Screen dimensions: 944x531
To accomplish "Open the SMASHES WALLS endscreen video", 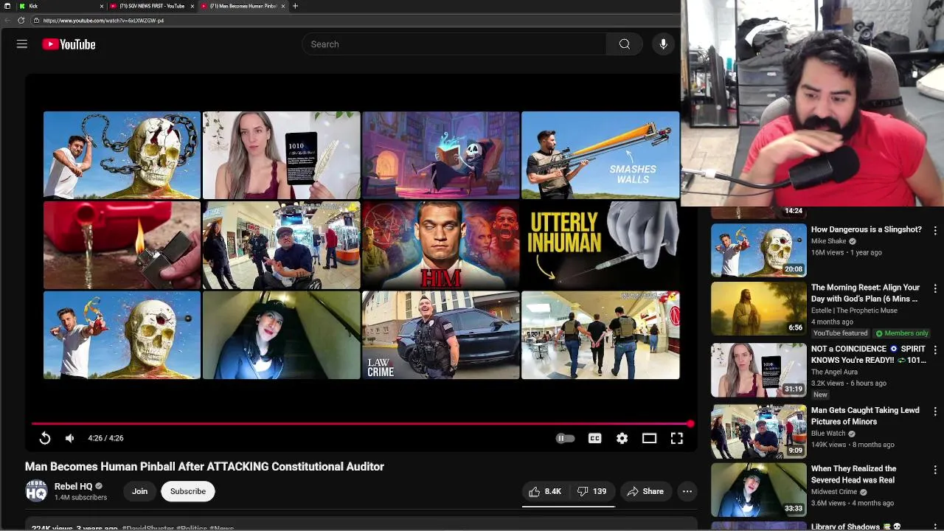I will point(600,155).
